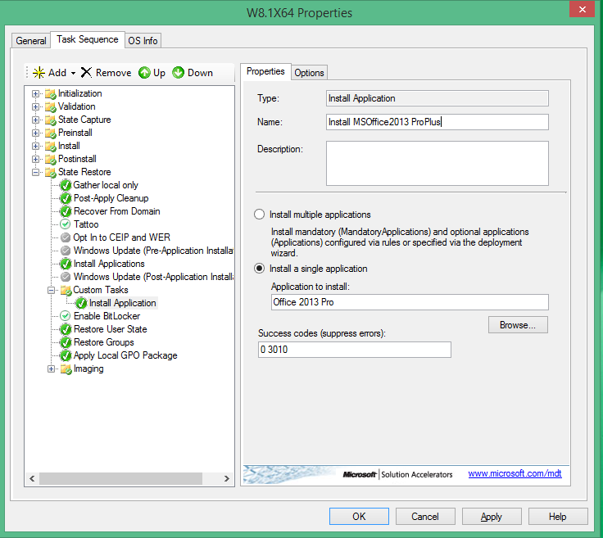
Task: Collapse the State Restore group
Action: point(36,172)
